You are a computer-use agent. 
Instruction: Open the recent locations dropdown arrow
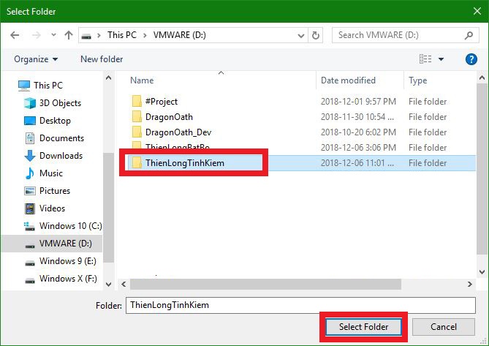(52, 35)
